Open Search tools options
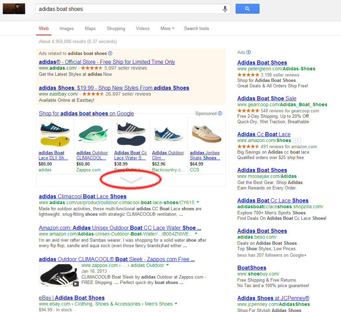Viewport: 341px width, 312px height. [196, 29]
